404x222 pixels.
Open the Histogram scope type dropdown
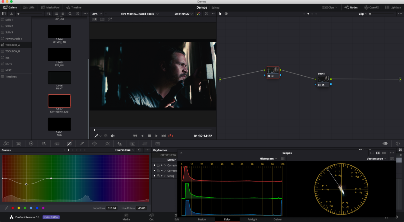point(269,158)
